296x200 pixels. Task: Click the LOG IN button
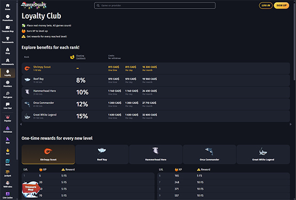[x=266, y=5]
